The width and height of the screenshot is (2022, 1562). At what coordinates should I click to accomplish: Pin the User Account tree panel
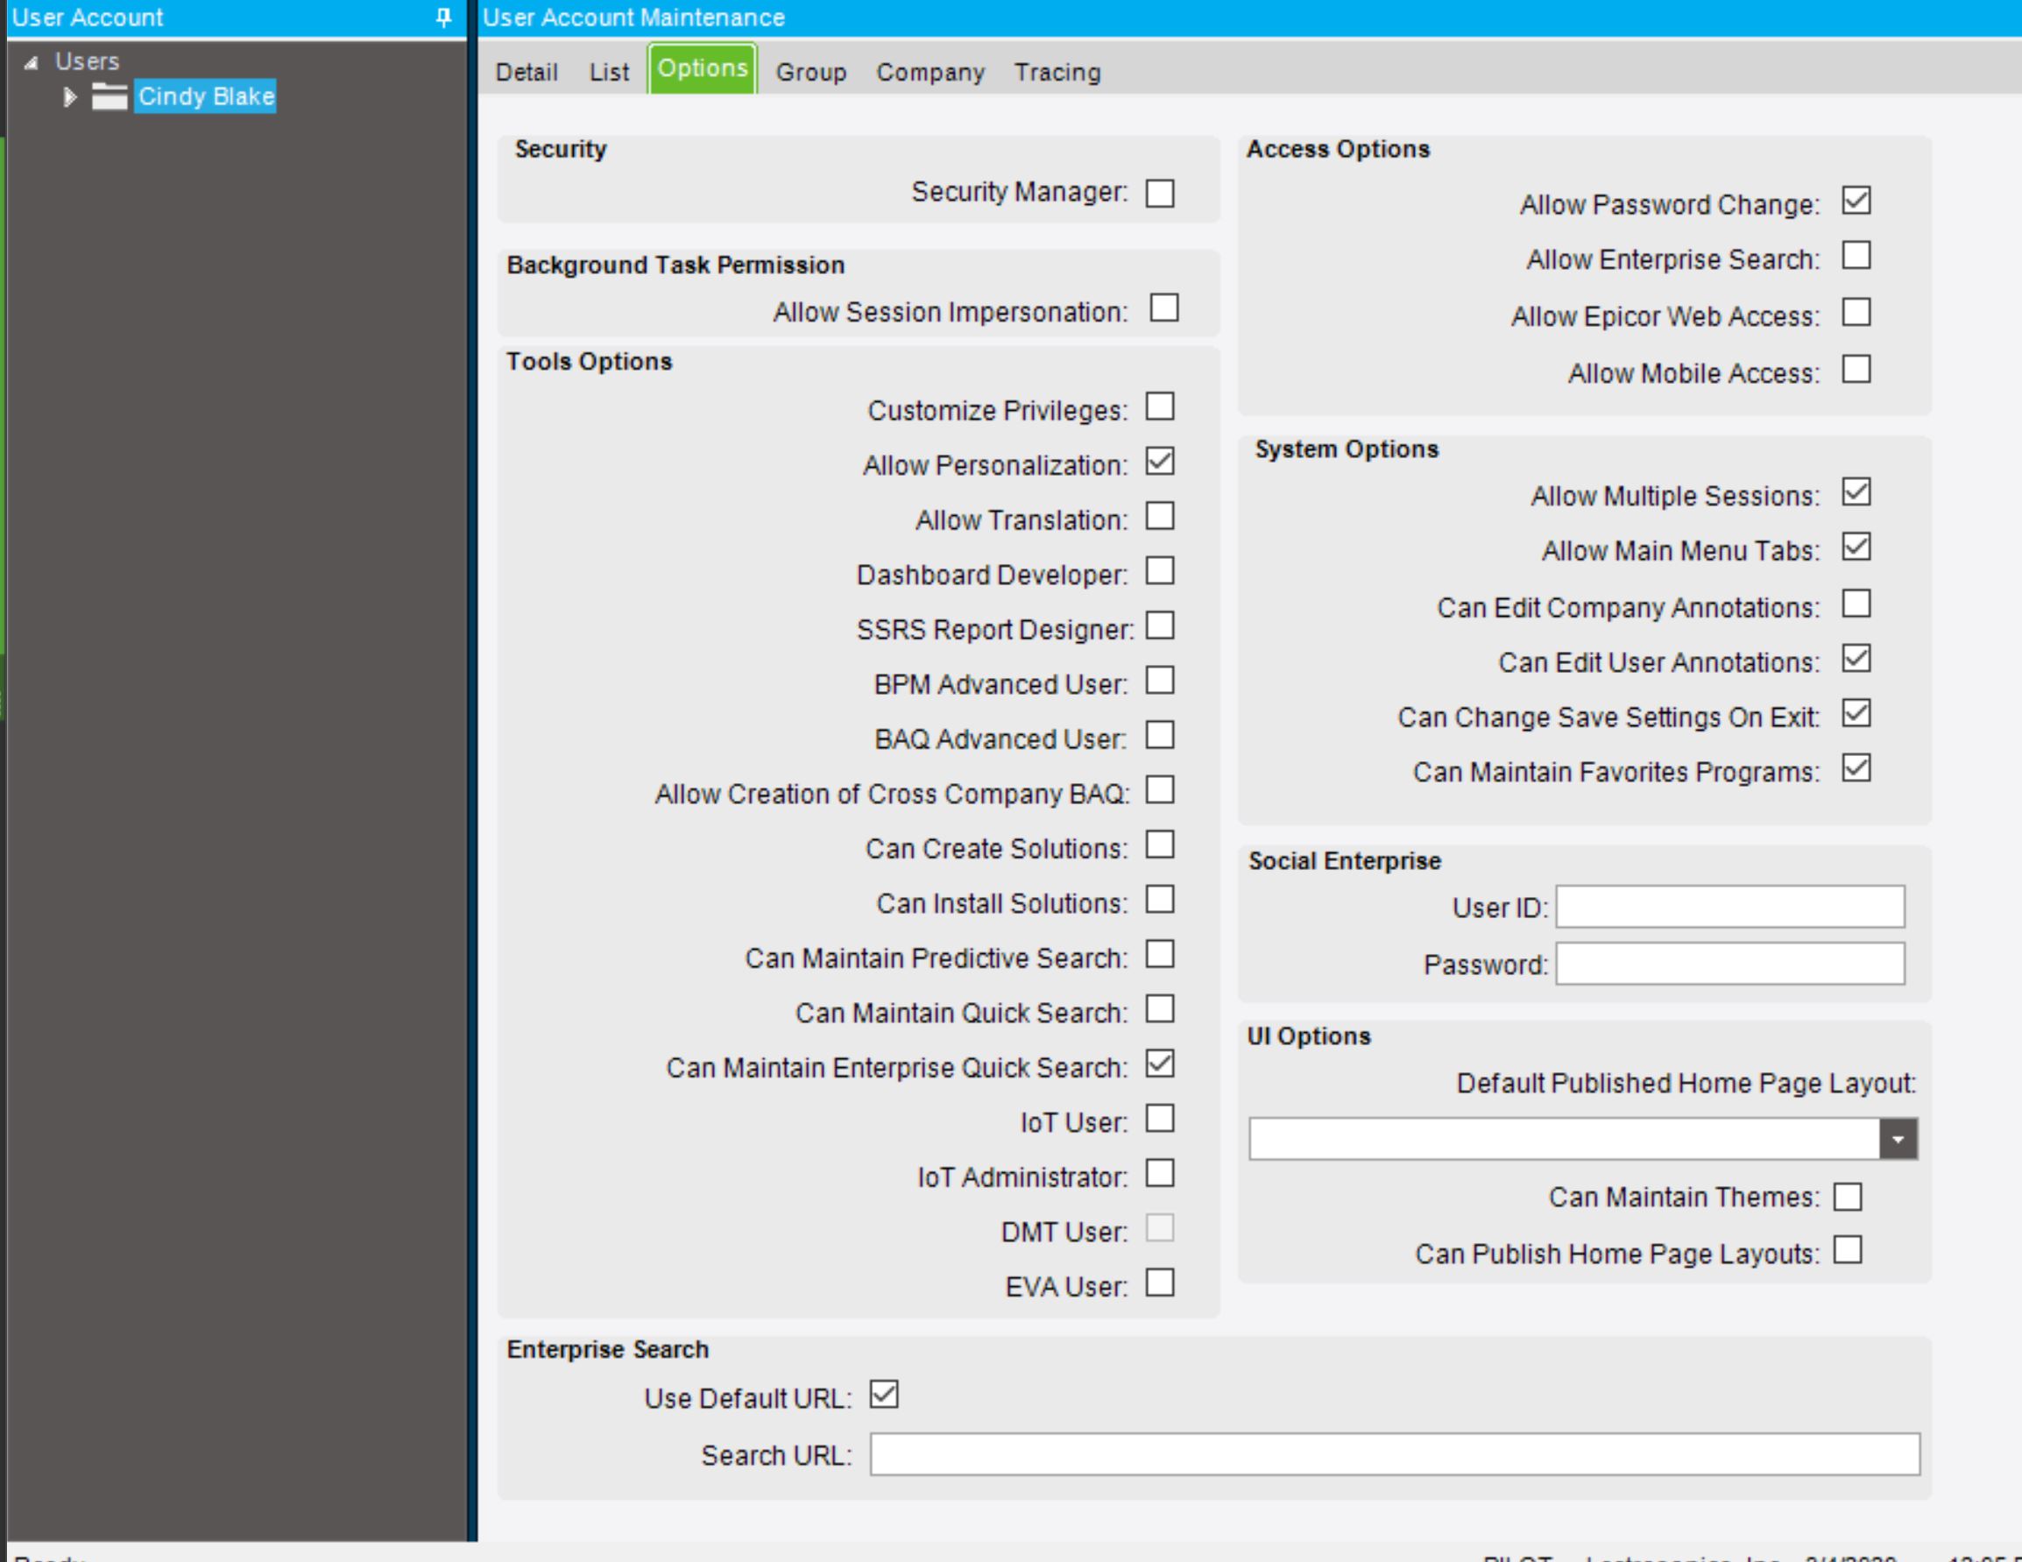(443, 17)
